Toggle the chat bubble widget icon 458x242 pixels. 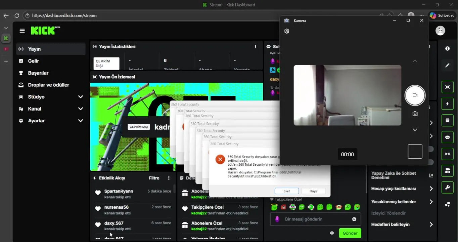click(x=447, y=137)
